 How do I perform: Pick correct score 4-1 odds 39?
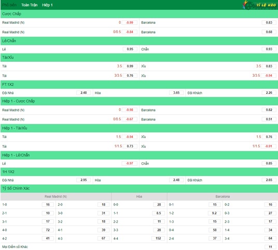103,230
